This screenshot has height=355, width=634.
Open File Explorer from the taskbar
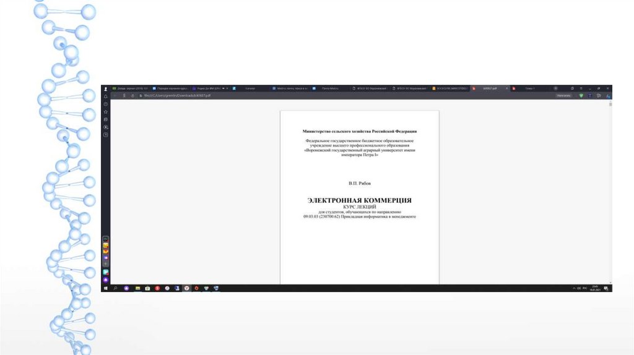pyautogui.click(x=138, y=288)
